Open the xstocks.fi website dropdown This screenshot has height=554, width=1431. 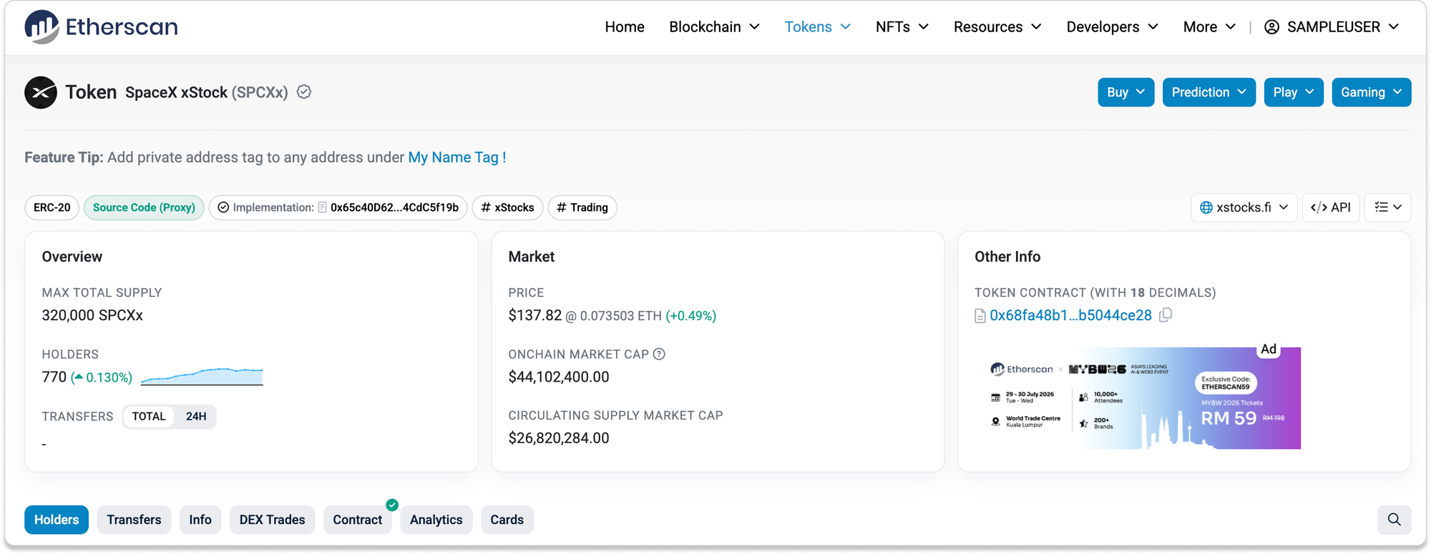click(x=1244, y=207)
